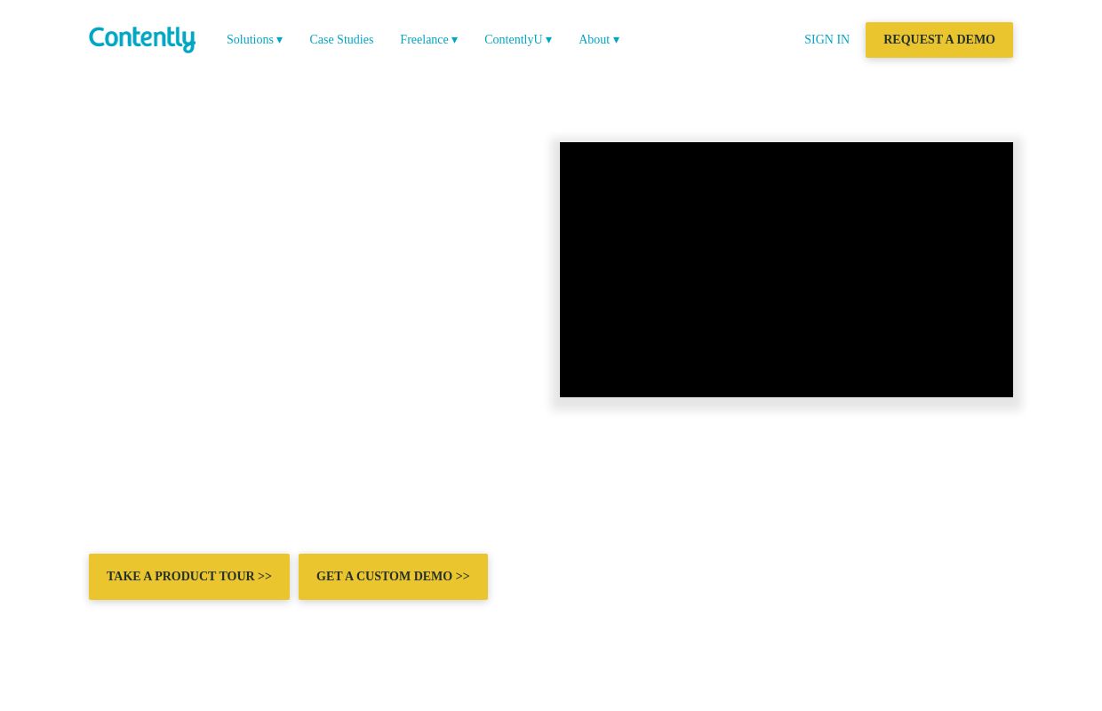Click GET A CUSTOM DEMO button
Image resolution: width=1102 pixels, height=711 pixels.
tap(393, 576)
